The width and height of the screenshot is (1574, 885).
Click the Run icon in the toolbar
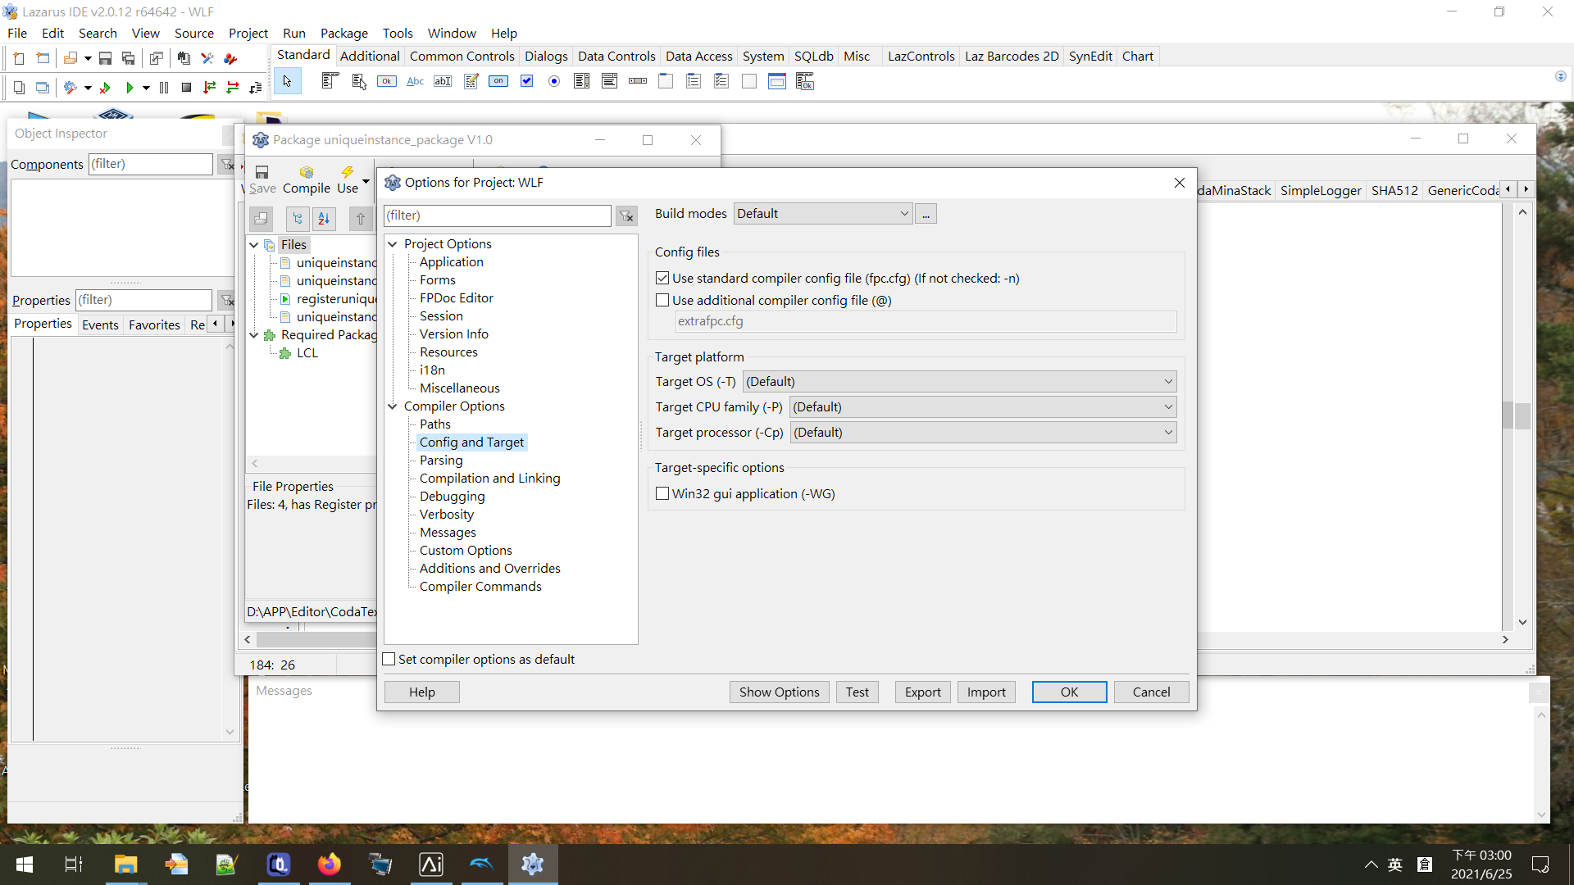129,87
